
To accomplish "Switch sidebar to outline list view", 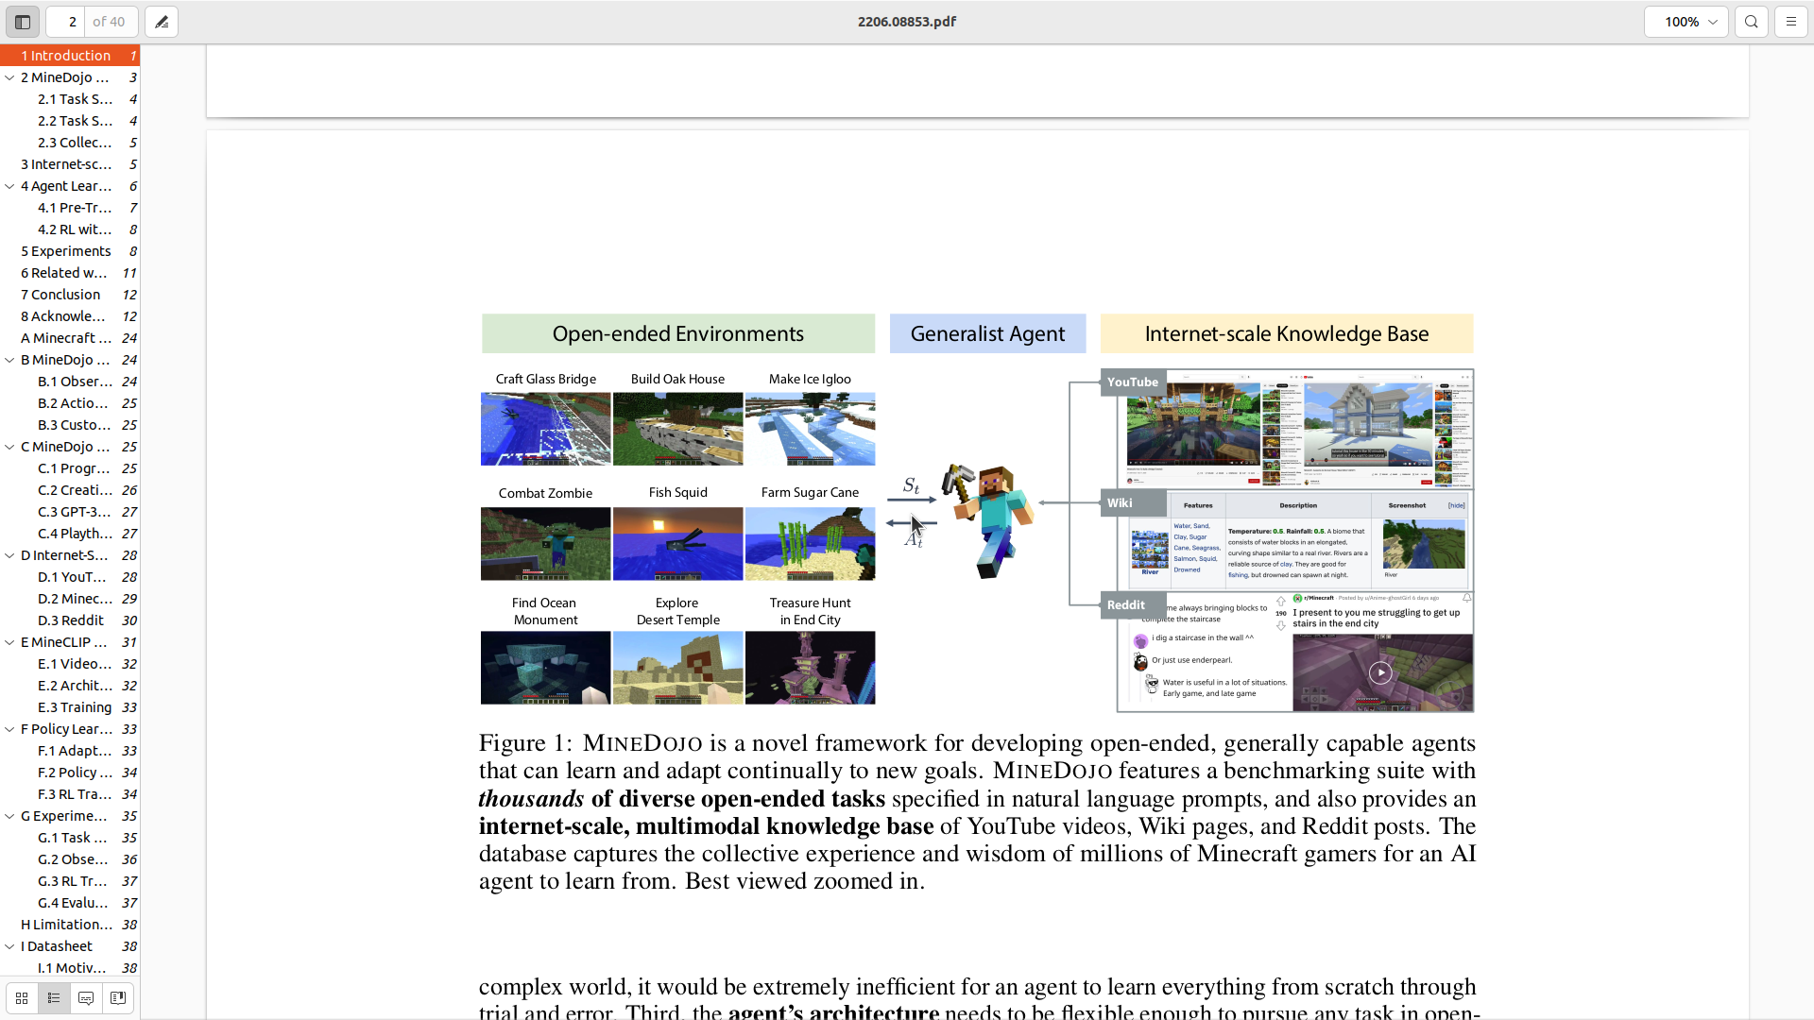I will point(54,998).
